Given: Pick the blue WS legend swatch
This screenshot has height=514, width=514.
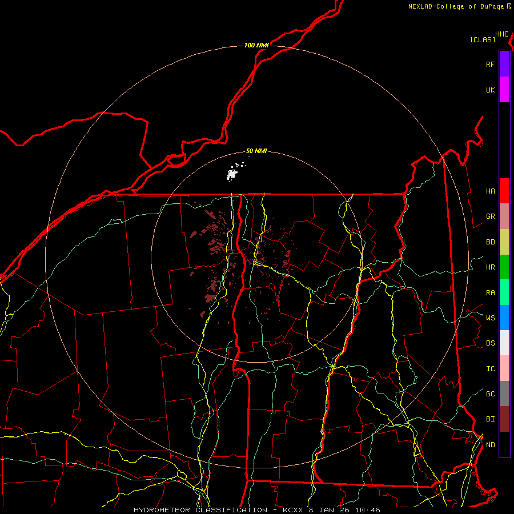Looking at the screenshot, I should 504,318.
